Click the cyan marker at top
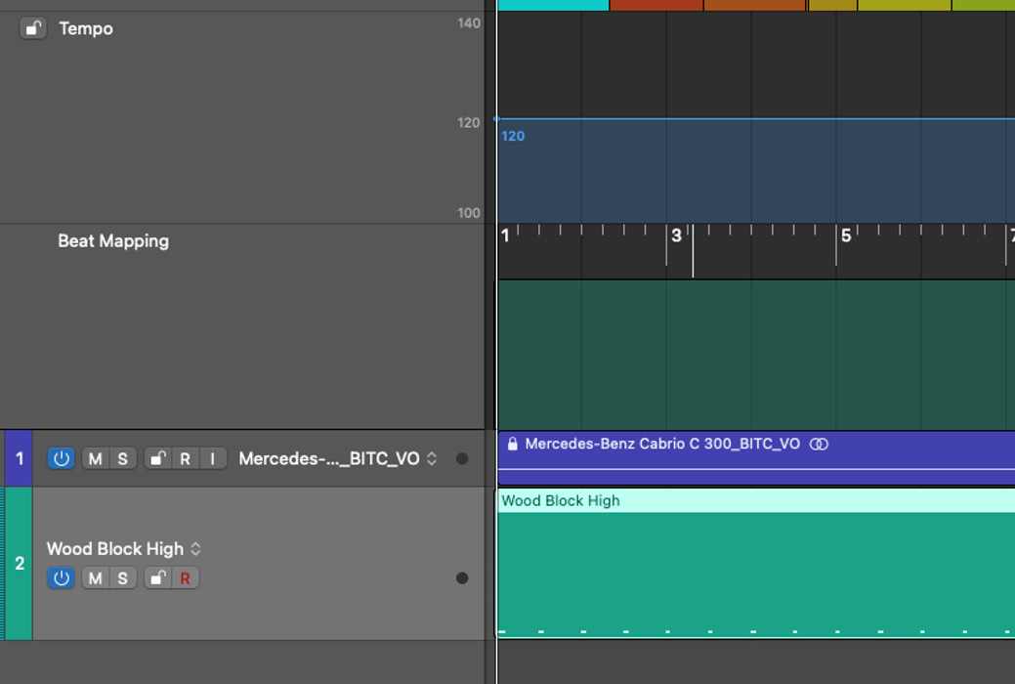This screenshot has height=684, width=1015. [x=554, y=5]
